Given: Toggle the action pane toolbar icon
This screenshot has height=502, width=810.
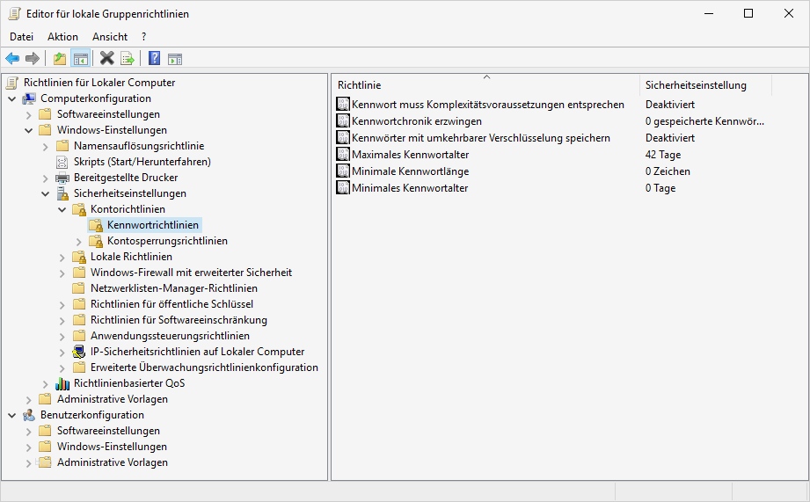Looking at the screenshot, I should 175,59.
